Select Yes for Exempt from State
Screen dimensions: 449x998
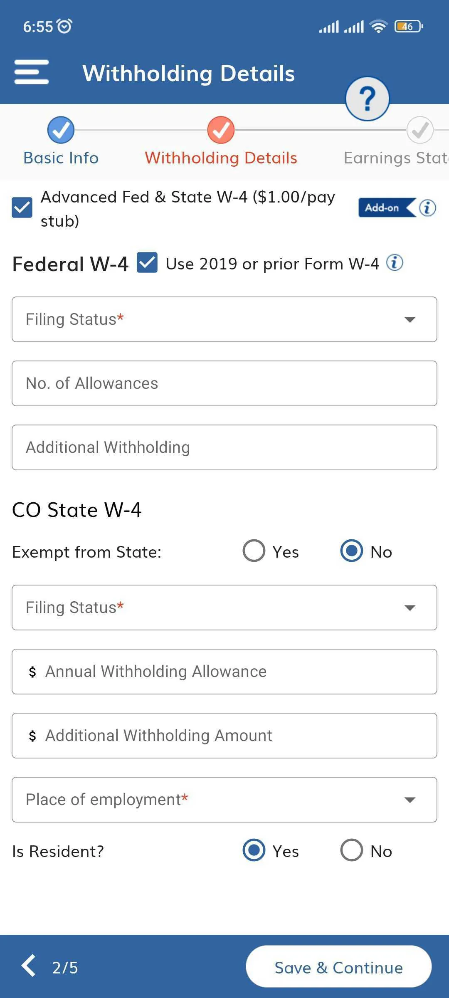tap(253, 551)
